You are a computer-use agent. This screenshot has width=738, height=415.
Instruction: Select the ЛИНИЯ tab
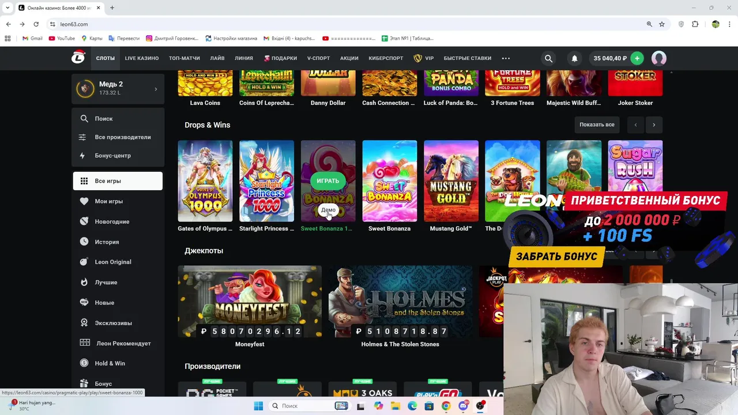point(244,58)
